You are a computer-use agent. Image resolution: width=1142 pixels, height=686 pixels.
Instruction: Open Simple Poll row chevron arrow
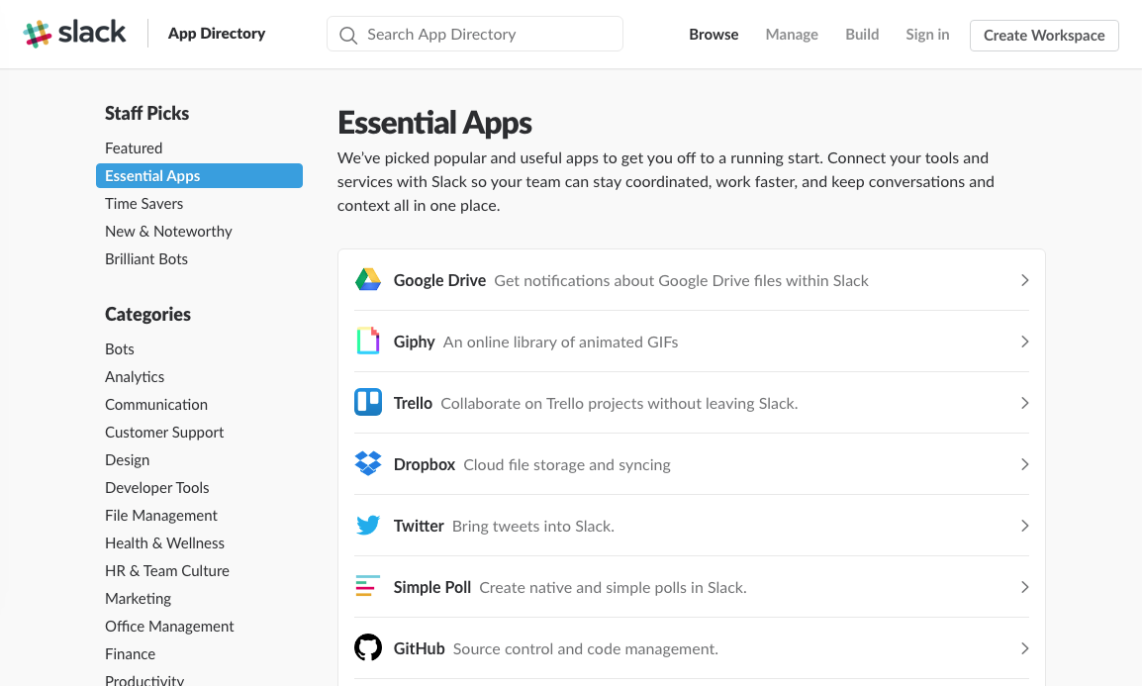[x=1024, y=587]
